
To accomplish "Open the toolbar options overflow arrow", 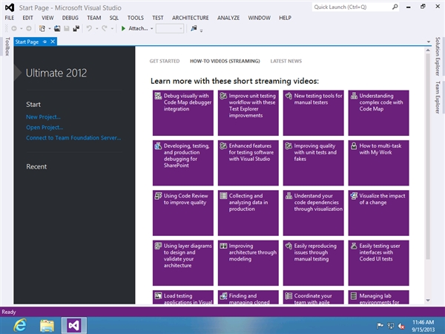I will [201, 30].
